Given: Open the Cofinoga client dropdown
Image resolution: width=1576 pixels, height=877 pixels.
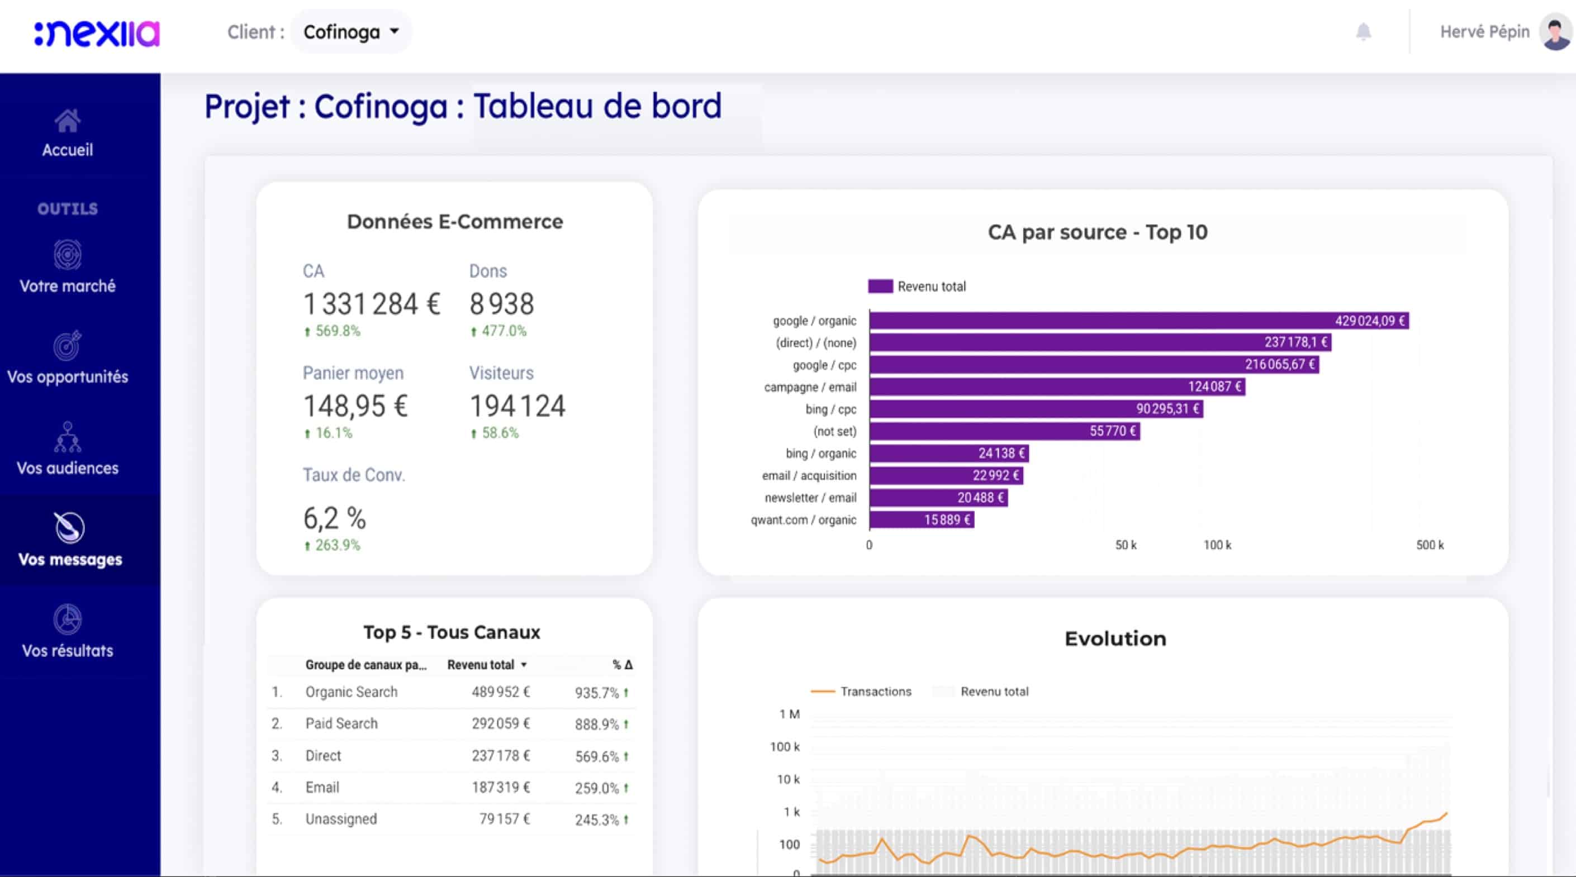Looking at the screenshot, I should coord(351,32).
